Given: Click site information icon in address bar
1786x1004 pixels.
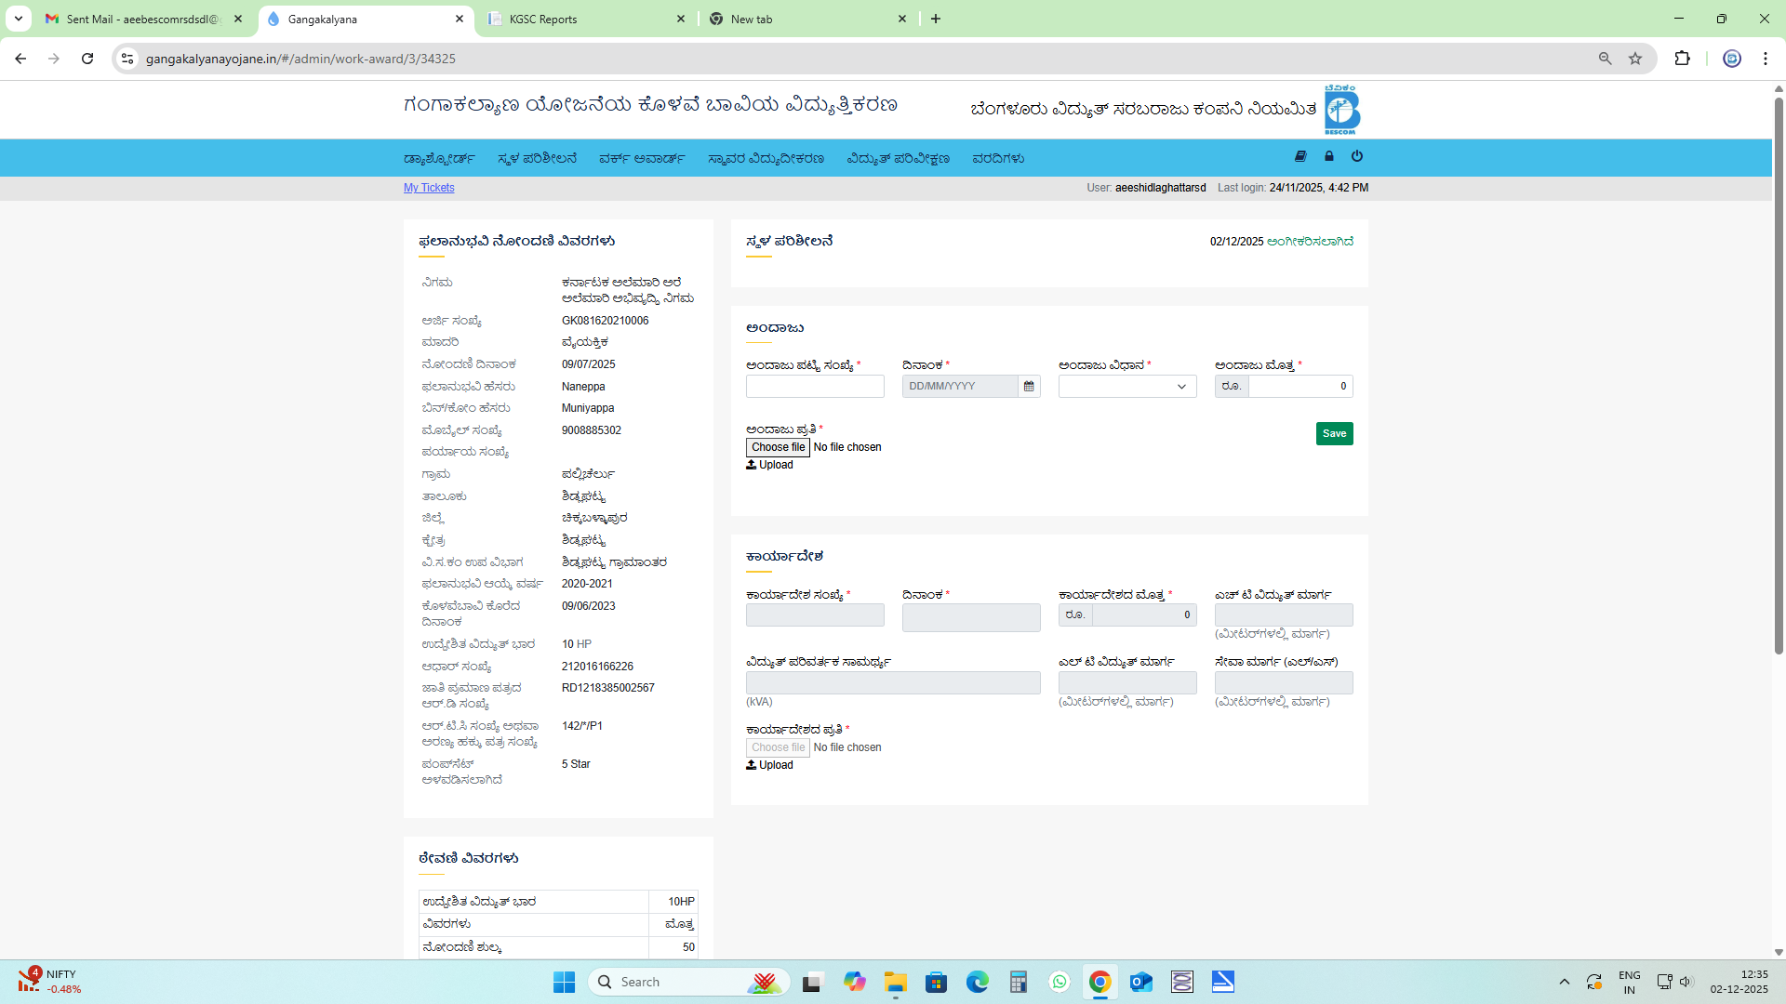Looking at the screenshot, I should (x=127, y=59).
